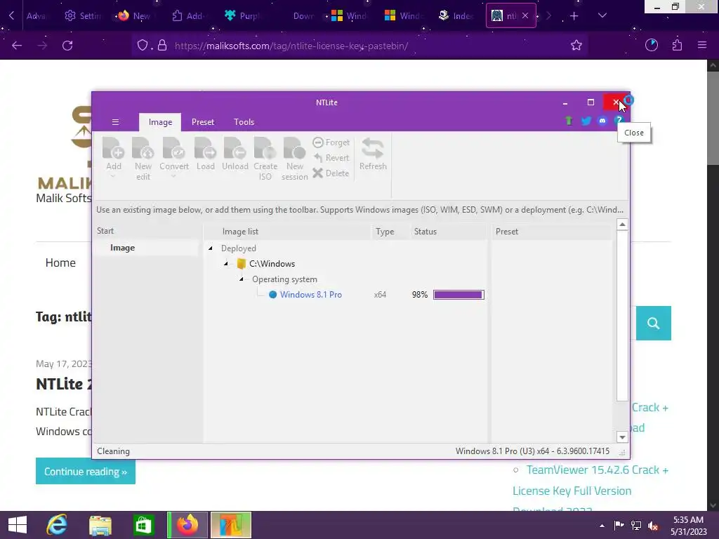Minimize the NTLite window

click(565, 102)
